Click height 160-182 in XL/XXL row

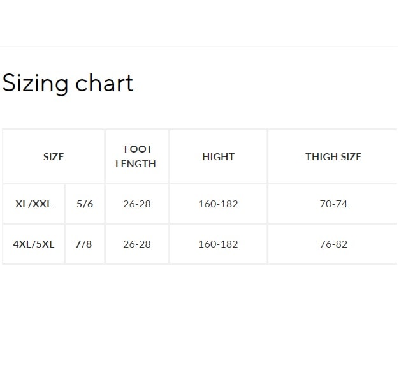[x=218, y=204]
